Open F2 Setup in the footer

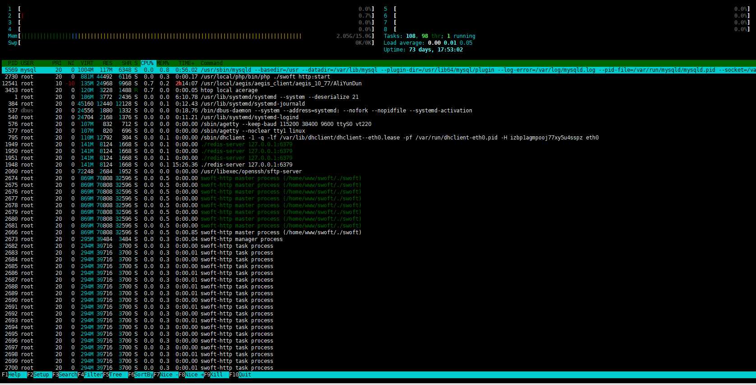point(39,375)
